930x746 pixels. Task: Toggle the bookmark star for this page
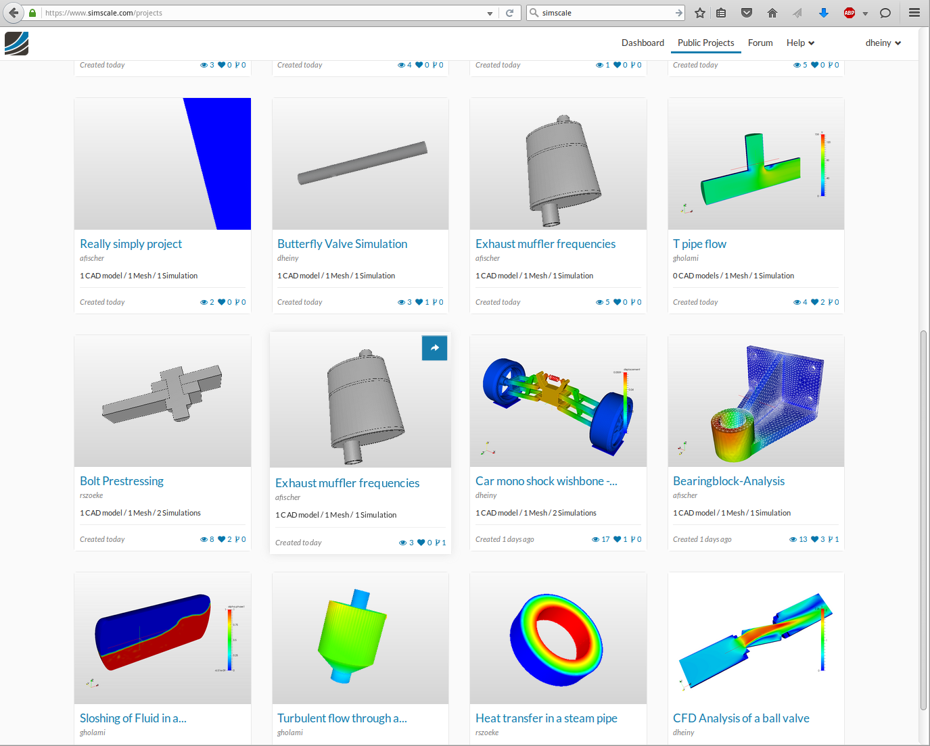click(700, 12)
